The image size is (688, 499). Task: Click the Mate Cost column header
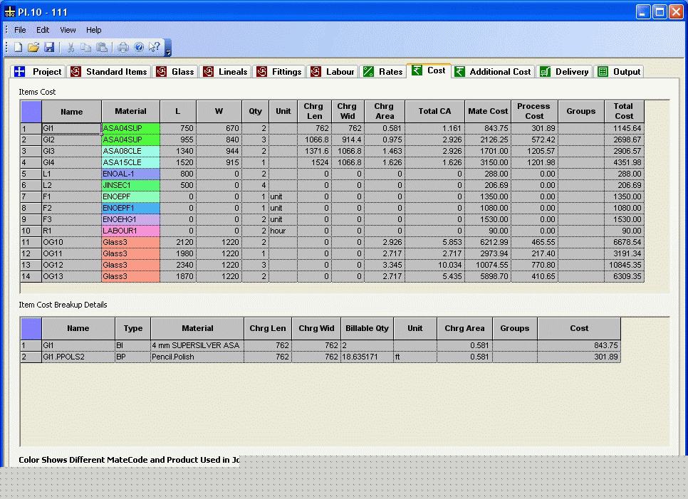pyautogui.click(x=488, y=111)
